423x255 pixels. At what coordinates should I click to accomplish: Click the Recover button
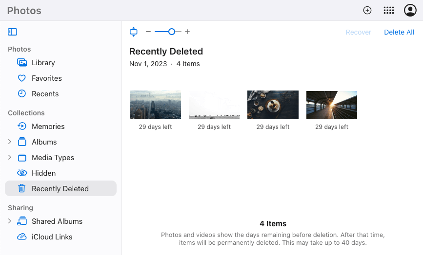[358, 32]
